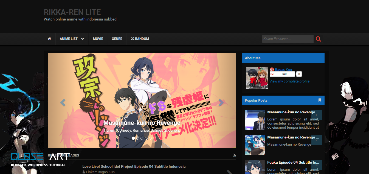Click the Recent Releases RSS feed icon

click(234, 155)
